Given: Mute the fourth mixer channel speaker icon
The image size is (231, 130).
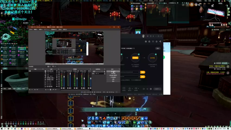Looking at the screenshot, I should click(84, 88).
